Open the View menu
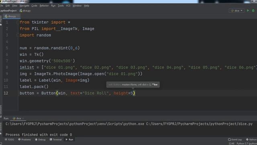This screenshot has width=257, height=145. 14,6
